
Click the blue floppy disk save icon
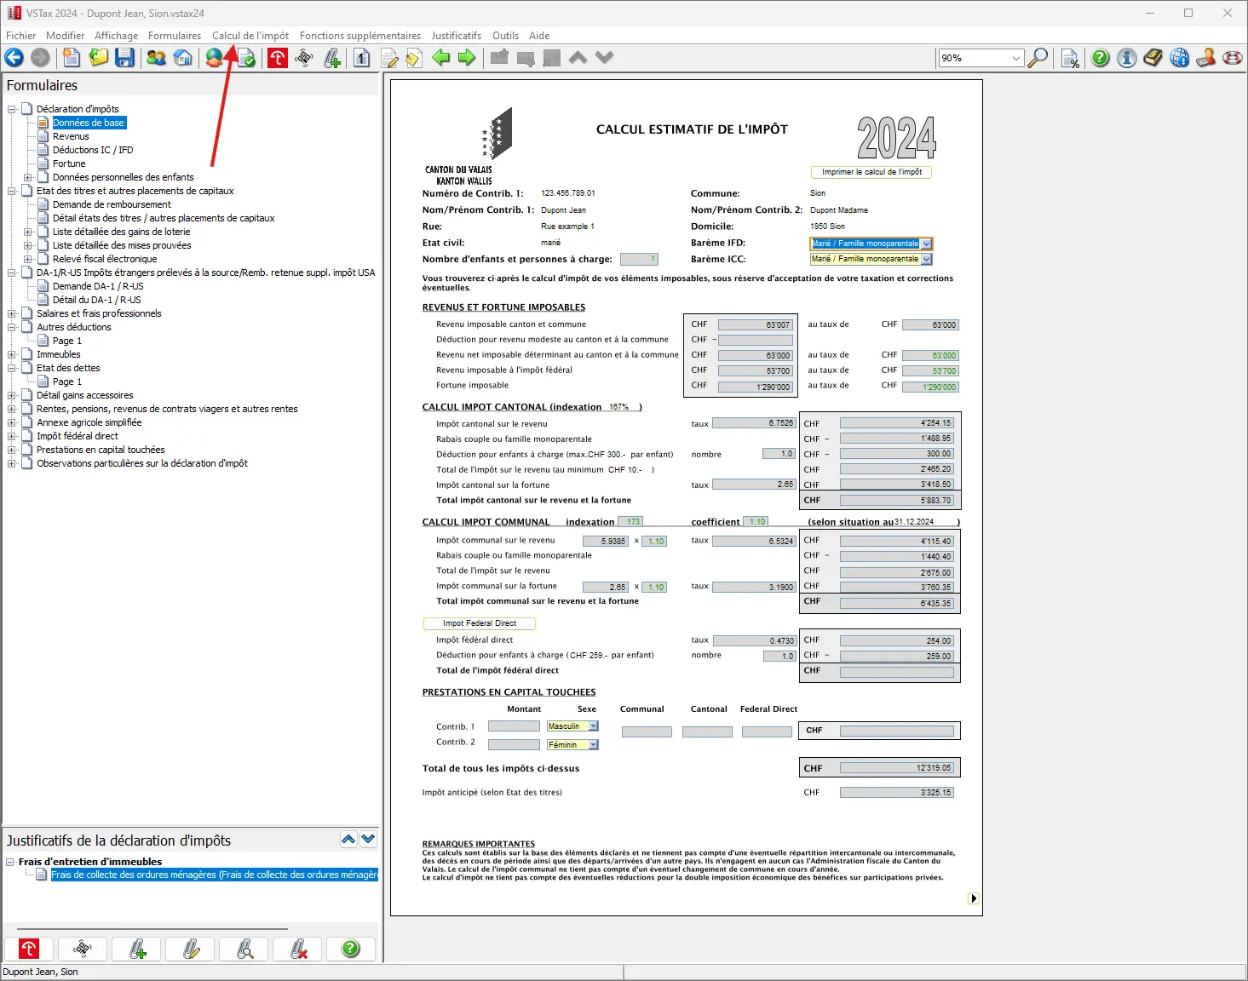pyautogui.click(x=125, y=58)
